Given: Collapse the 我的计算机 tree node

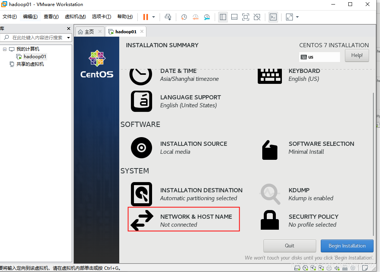Looking at the screenshot, I should pos(5,49).
